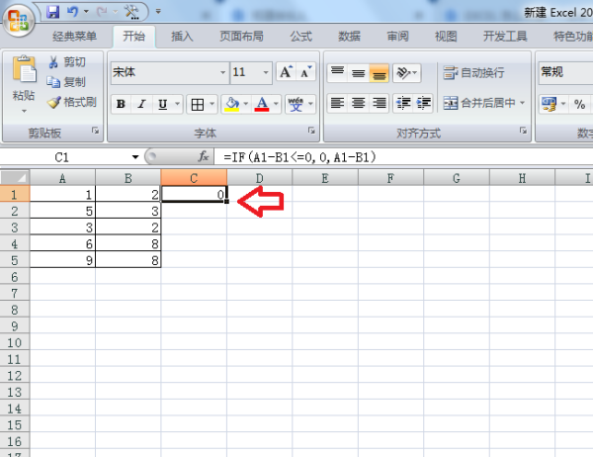Apply percent style format
593x457 pixels.
coord(579,104)
